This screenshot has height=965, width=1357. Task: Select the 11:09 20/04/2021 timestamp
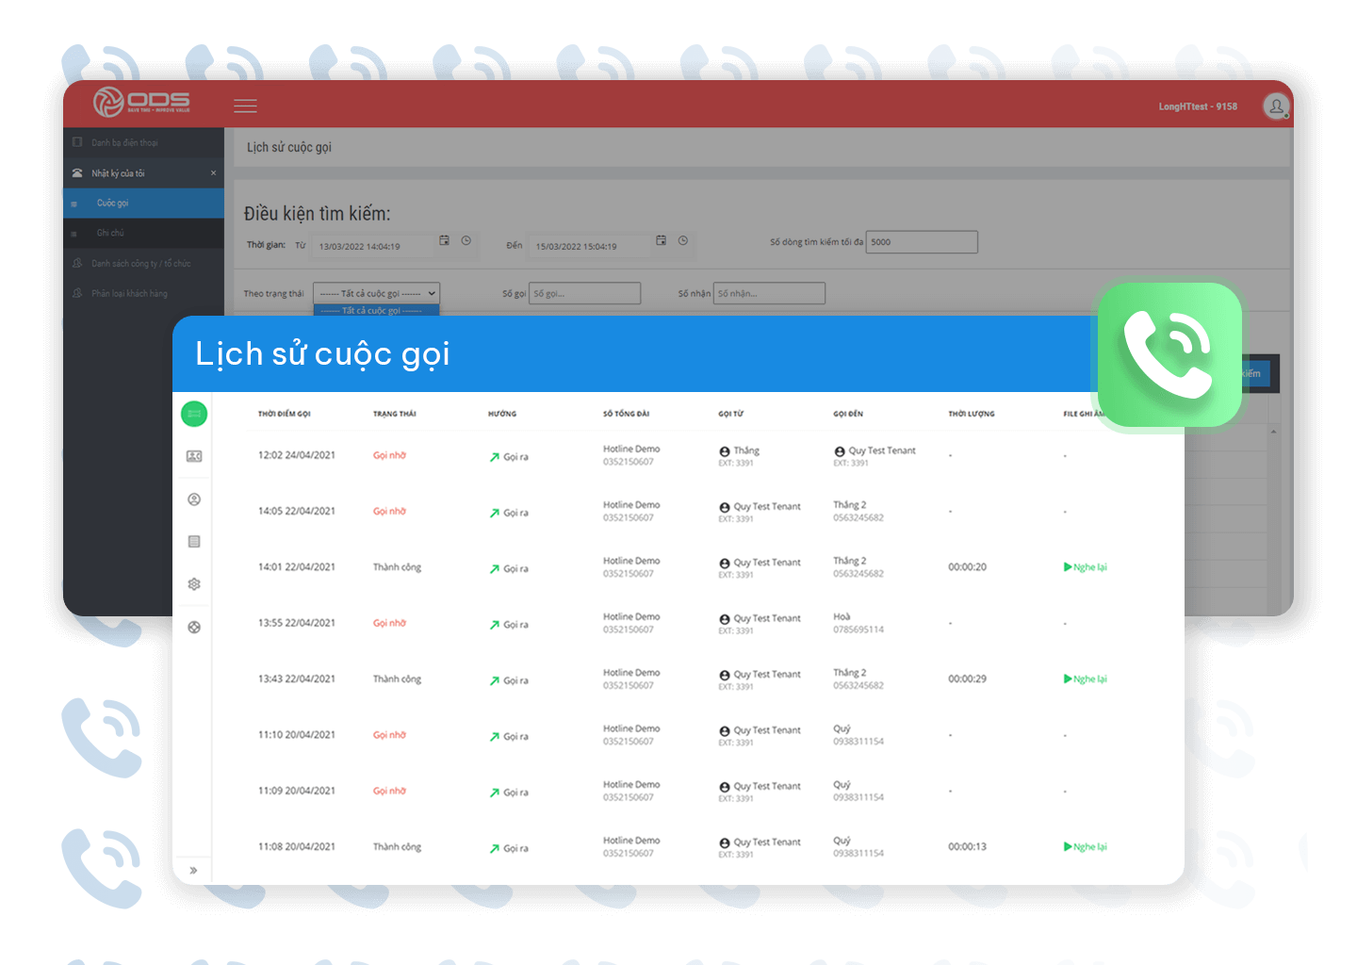point(297,791)
